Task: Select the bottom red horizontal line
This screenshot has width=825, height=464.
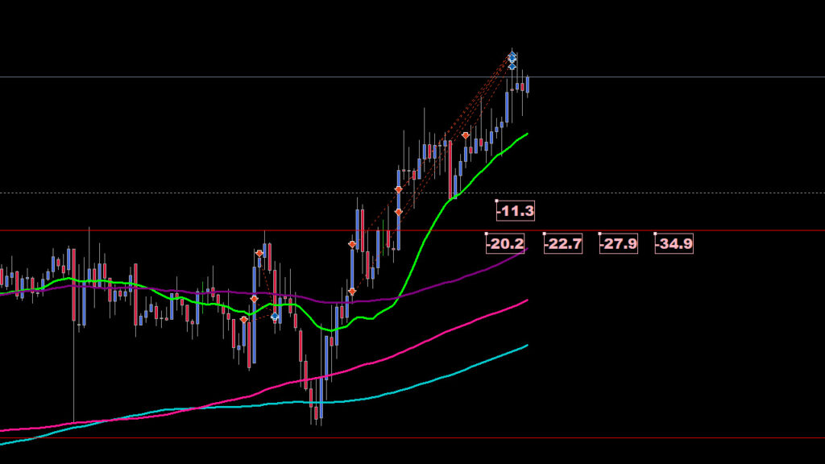Action: (412, 437)
